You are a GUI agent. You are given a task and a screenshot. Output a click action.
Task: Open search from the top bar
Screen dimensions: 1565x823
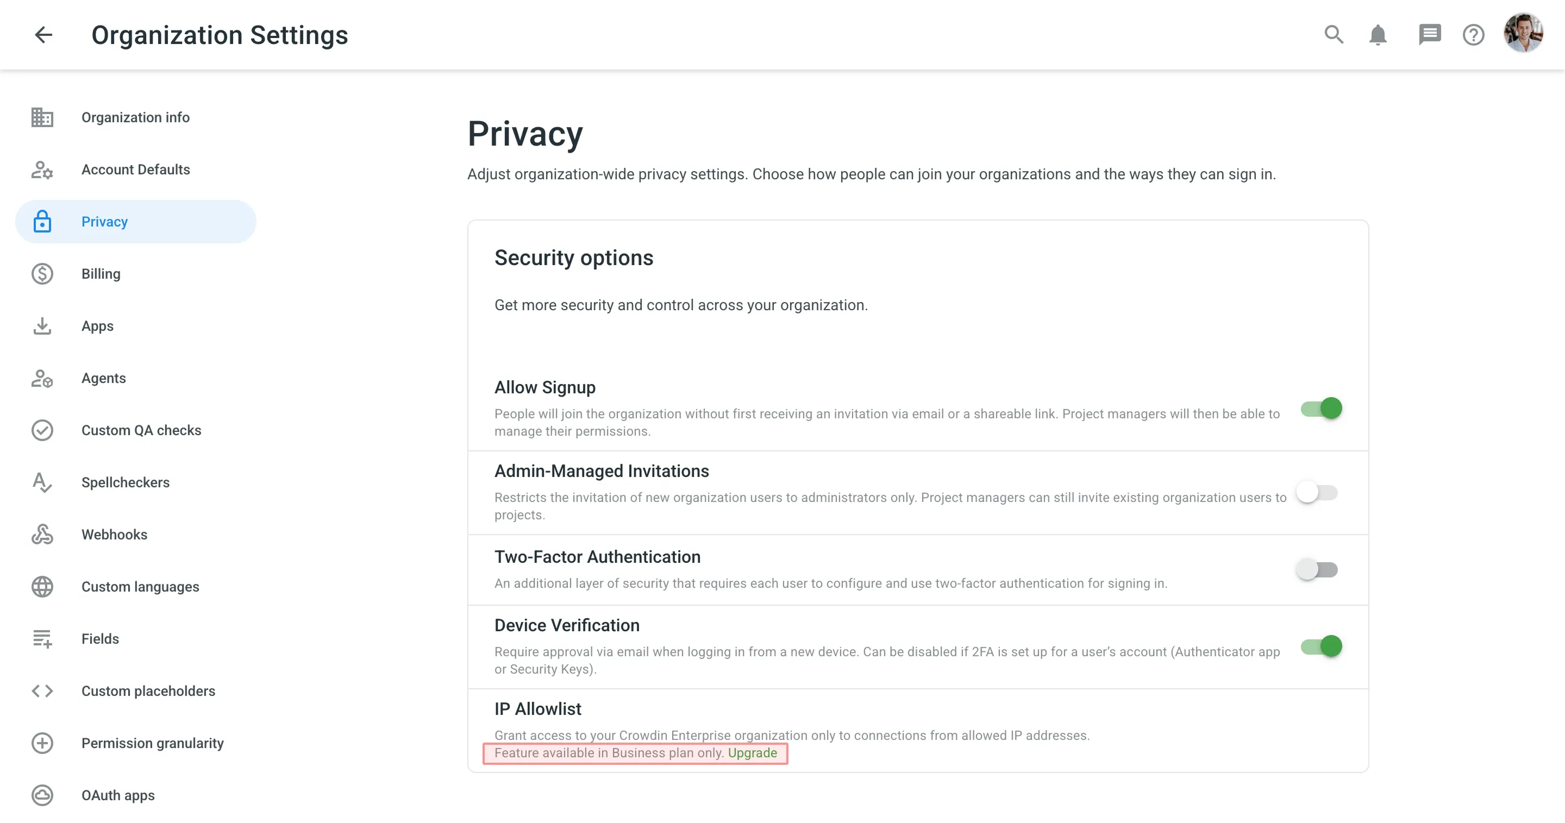1334,35
